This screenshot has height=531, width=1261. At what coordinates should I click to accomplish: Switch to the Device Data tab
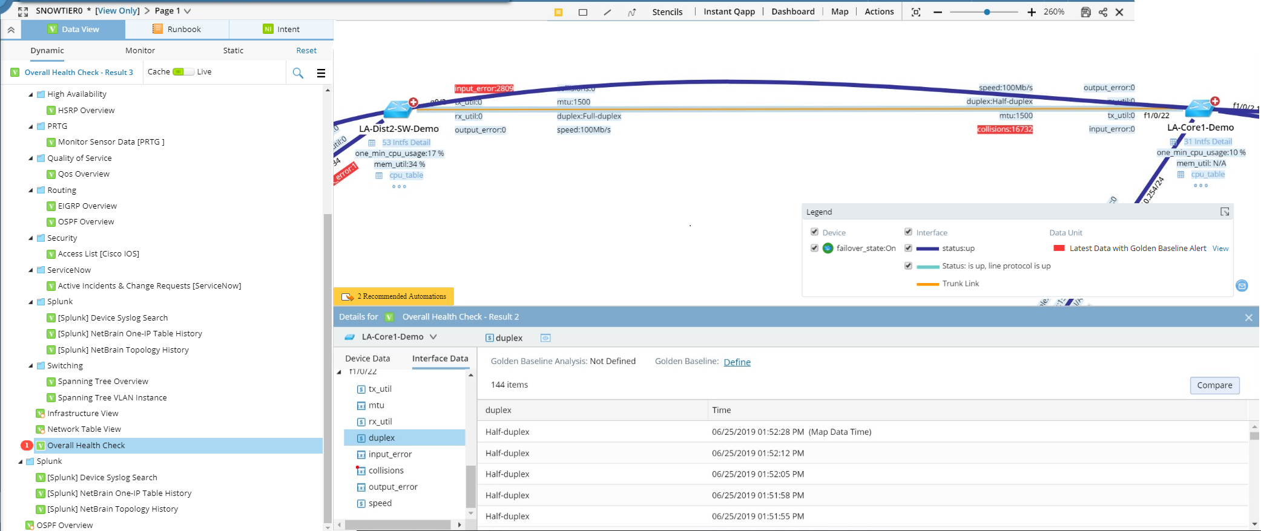pyautogui.click(x=367, y=359)
